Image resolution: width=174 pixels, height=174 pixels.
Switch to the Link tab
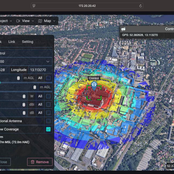[x=12, y=42]
